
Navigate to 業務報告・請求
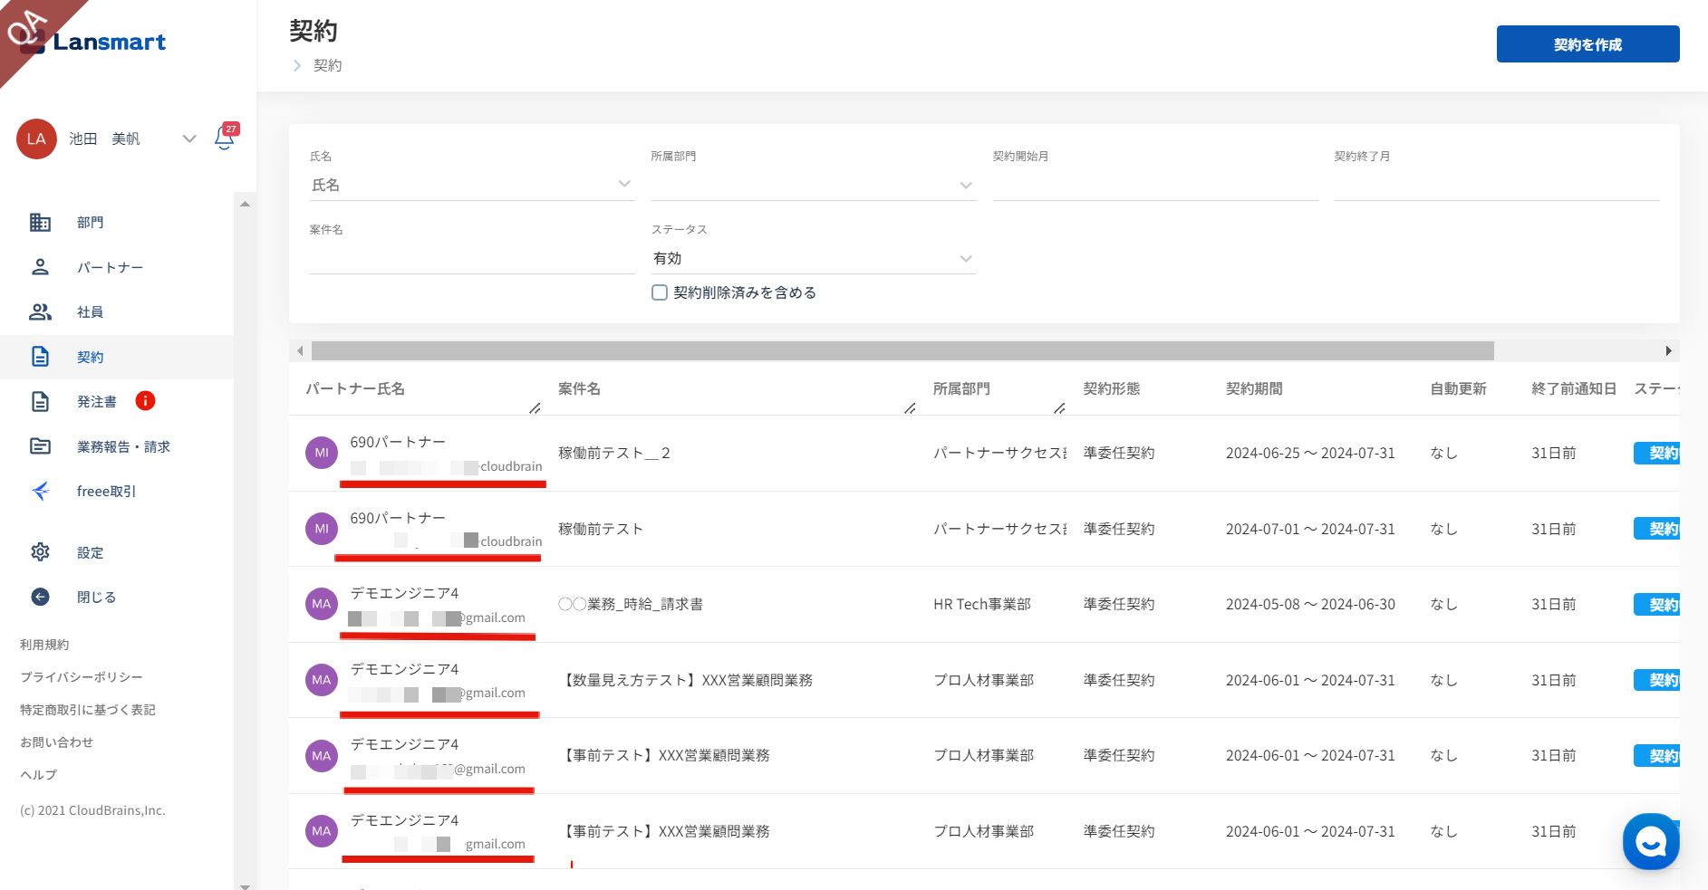point(123,447)
